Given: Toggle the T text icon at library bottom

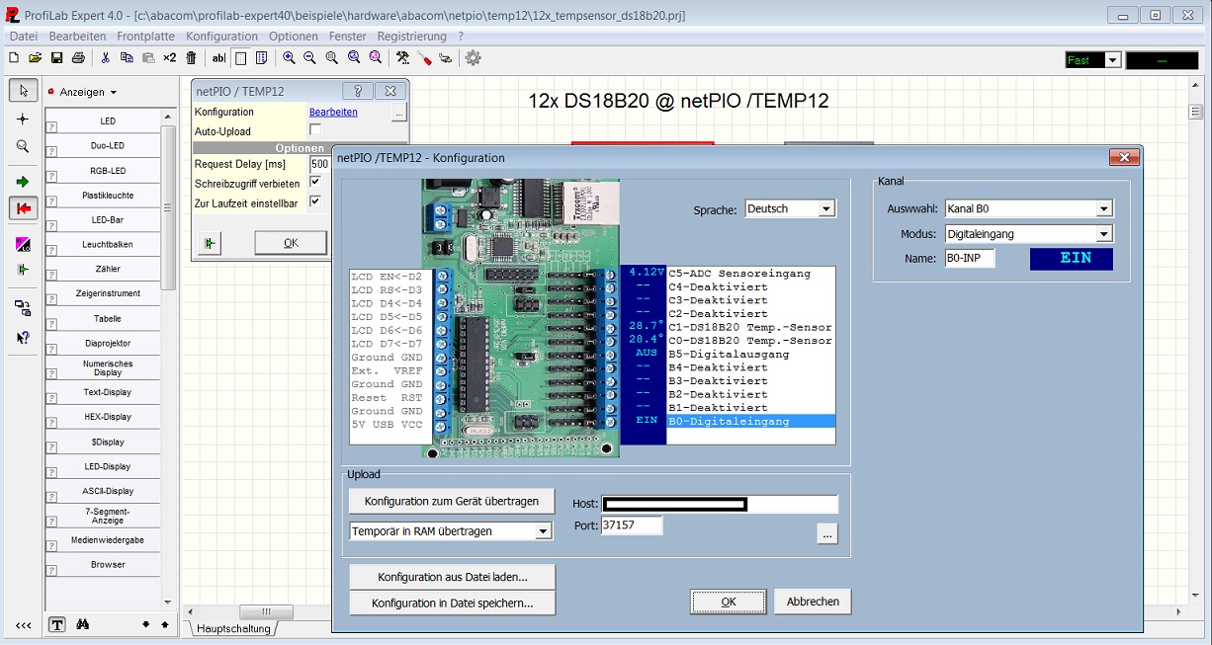Looking at the screenshot, I should click(57, 624).
